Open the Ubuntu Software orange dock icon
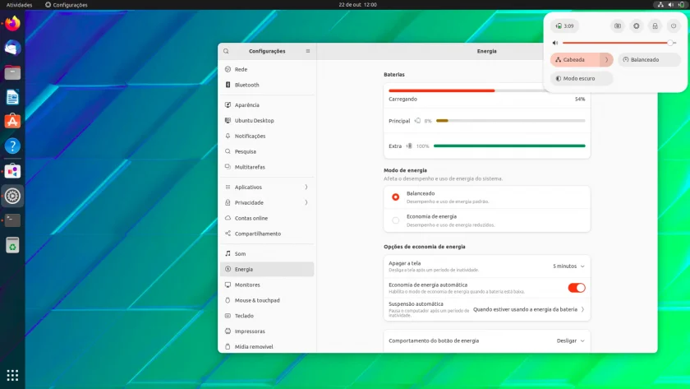 pos(12,121)
